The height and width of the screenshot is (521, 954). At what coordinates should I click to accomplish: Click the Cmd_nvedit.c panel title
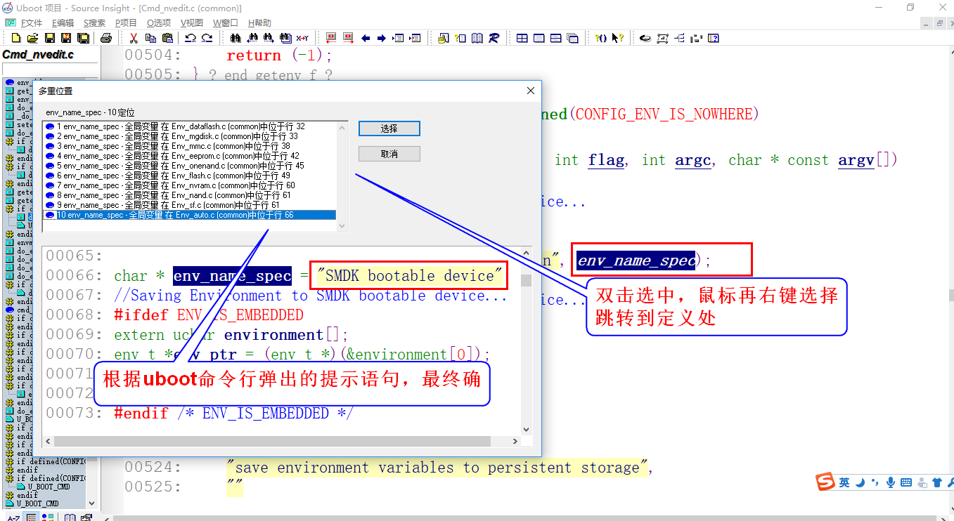coord(38,55)
